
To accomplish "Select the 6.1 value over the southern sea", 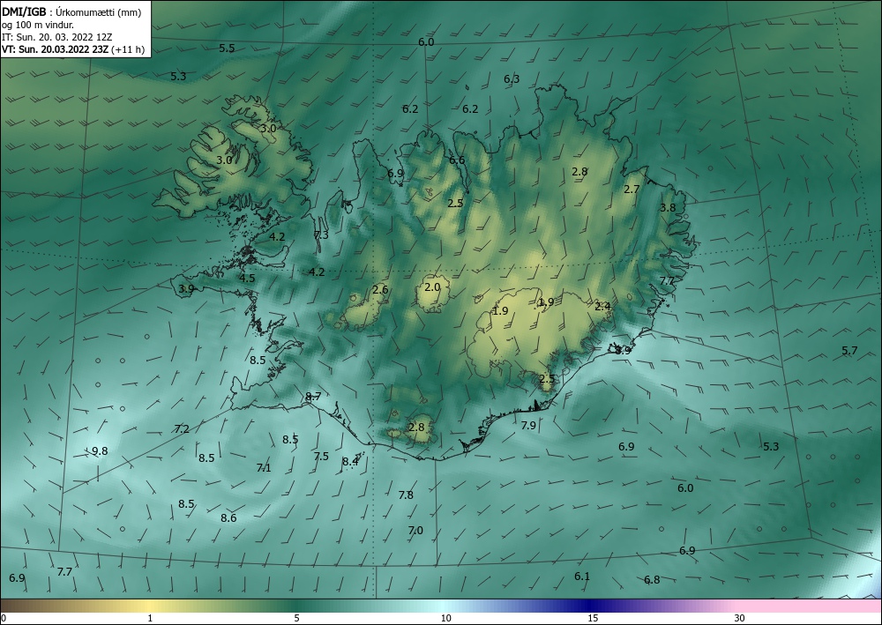I will point(582,577).
